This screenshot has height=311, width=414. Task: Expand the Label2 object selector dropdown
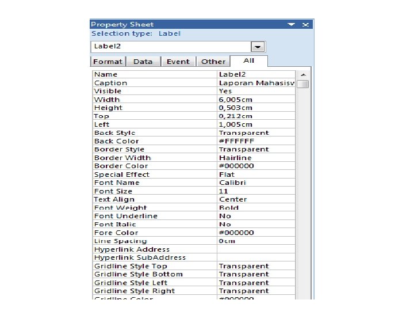tap(258, 47)
